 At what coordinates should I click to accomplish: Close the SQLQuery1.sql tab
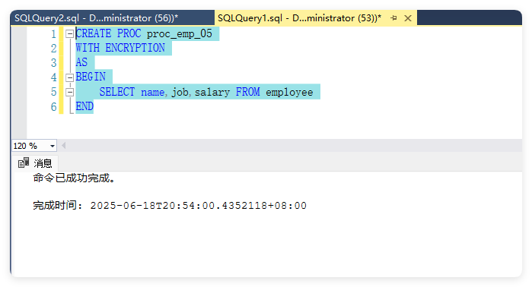(408, 18)
